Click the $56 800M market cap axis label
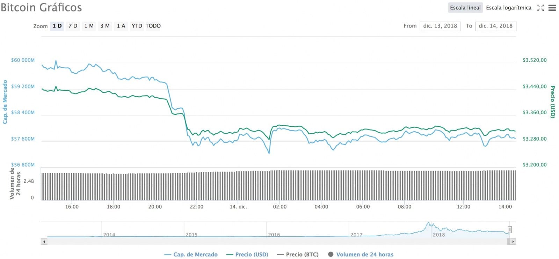 coord(23,165)
